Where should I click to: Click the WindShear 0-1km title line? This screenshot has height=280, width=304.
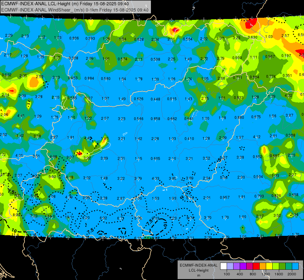(x=75, y=10)
